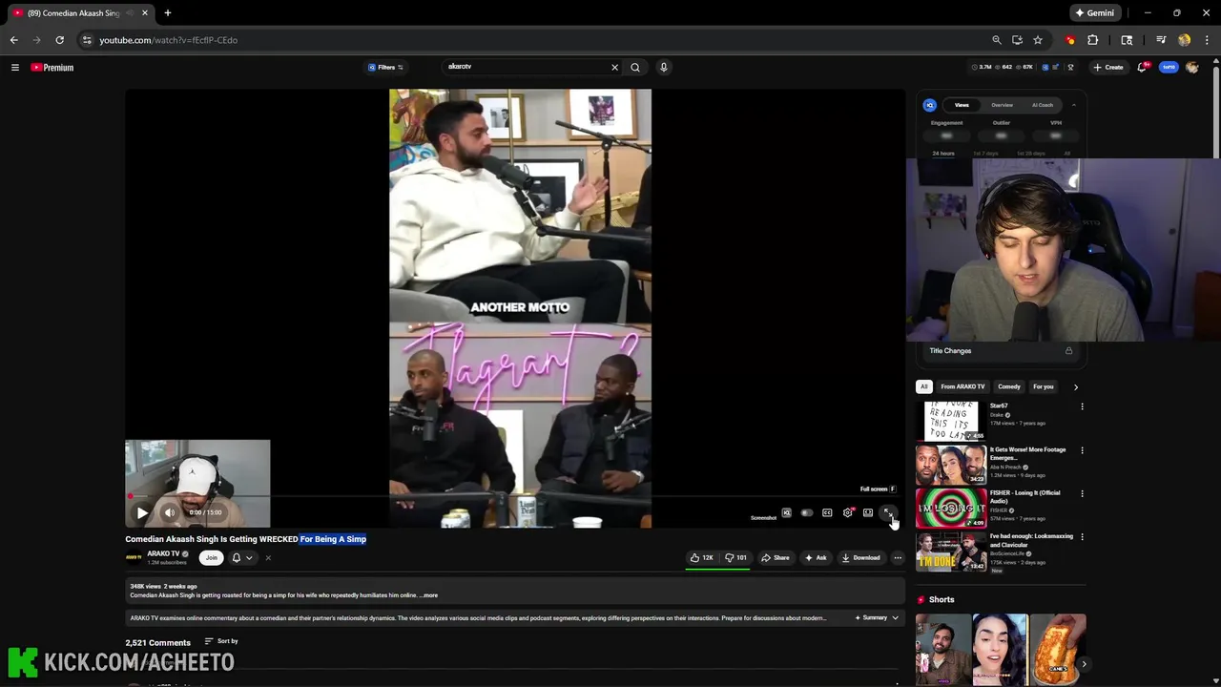1221x687 pixels.
Task: Select the 24 hours range tab
Action: (943, 154)
